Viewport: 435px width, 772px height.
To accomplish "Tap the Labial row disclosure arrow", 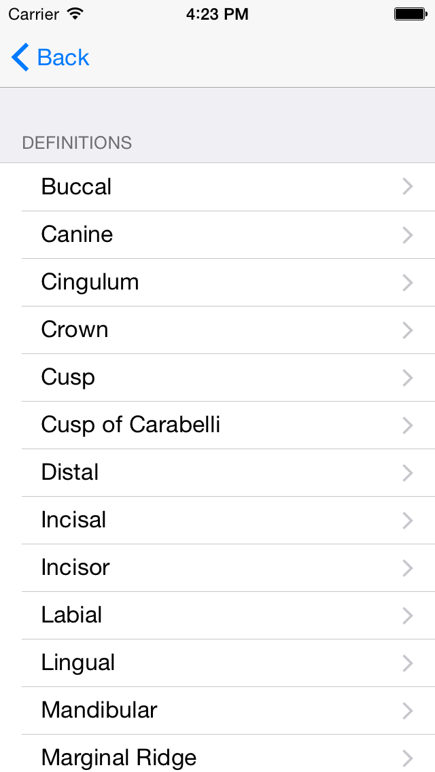I will [408, 616].
